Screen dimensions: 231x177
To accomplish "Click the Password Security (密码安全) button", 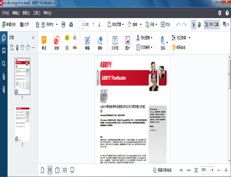I will point(178,48).
